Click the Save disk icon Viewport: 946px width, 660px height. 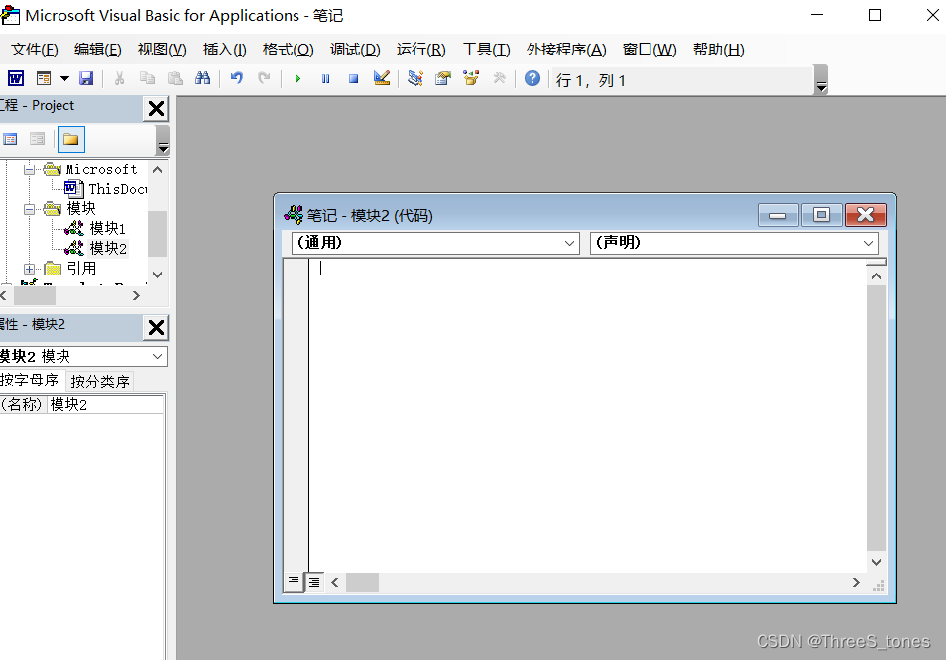pos(86,78)
